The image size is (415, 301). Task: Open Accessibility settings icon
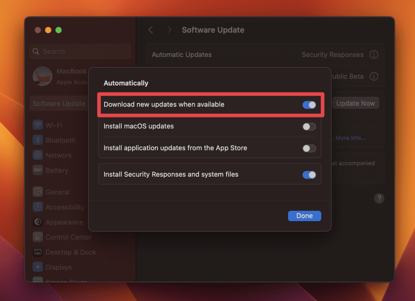(x=38, y=207)
